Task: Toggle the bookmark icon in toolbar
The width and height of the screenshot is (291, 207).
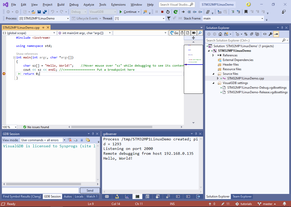Action: click(x=246, y=12)
